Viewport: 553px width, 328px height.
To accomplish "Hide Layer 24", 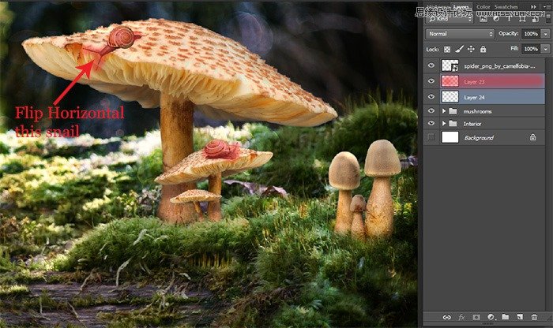I will pos(431,97).
